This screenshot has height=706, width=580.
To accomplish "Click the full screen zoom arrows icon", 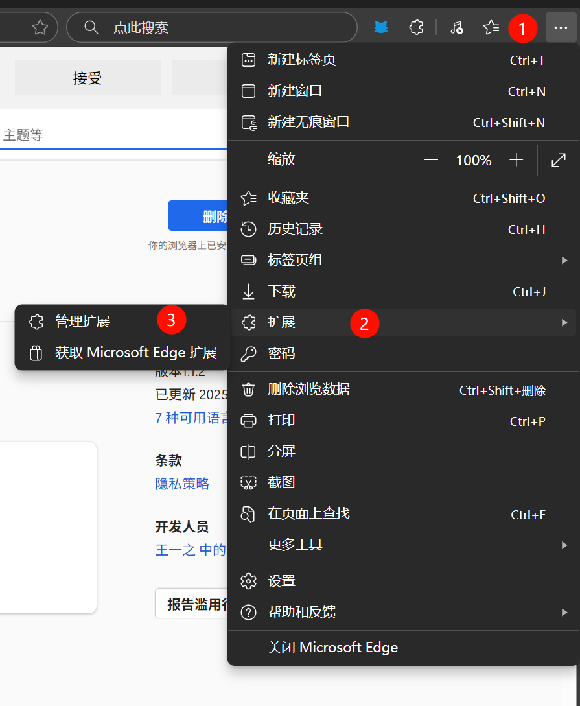I will pyautogui.click(x=558, y=160).
